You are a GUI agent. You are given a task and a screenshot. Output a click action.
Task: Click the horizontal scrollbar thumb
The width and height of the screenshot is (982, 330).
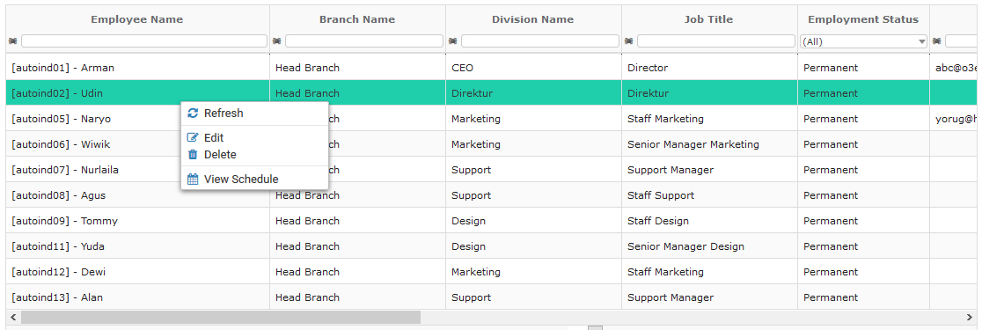pyautogui.click(x=221, y=318)
